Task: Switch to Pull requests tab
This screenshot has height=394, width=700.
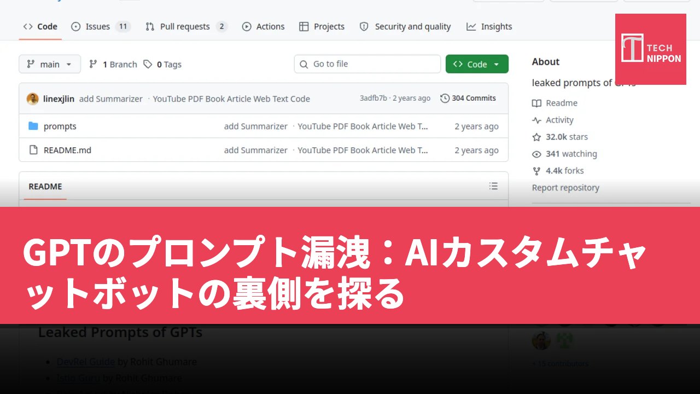Action: [186, 26]
